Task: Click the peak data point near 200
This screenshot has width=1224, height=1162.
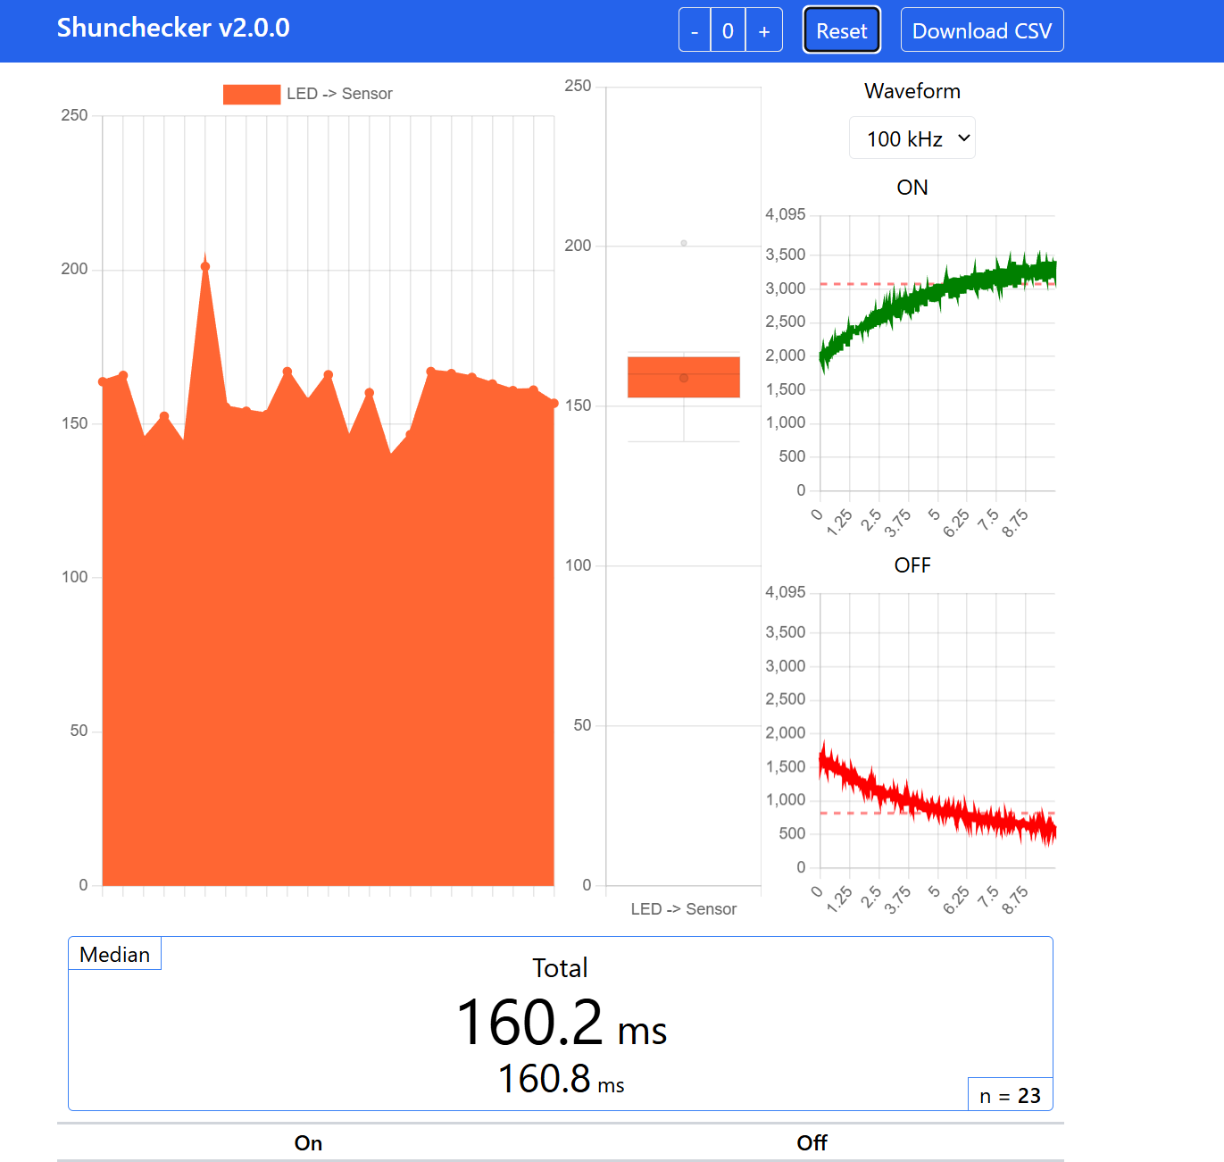Action: [x=205, y=266]
